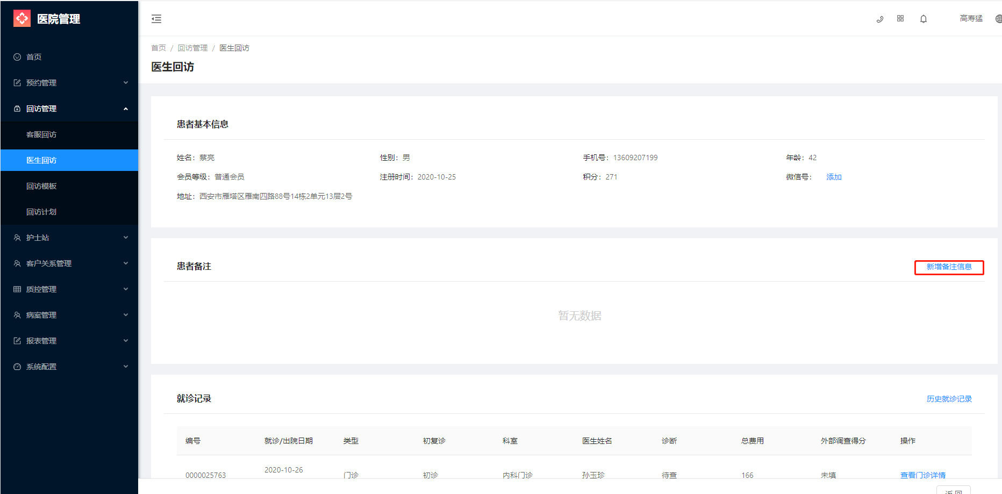Click the edit icon beside 报表管理
This screenshot has height=494, width=1002.
pyautogui.click(x=17, y=341)
